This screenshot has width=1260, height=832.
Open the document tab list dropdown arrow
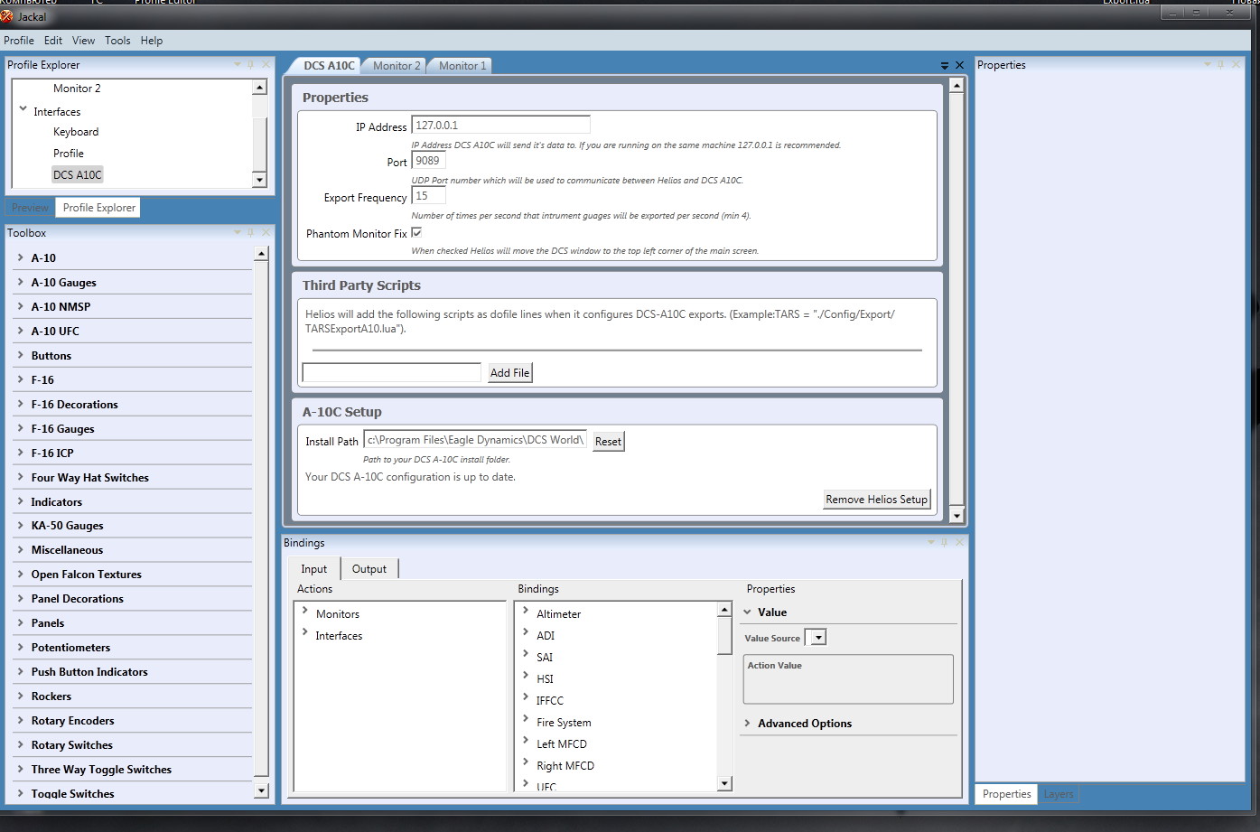click(945, 65)
